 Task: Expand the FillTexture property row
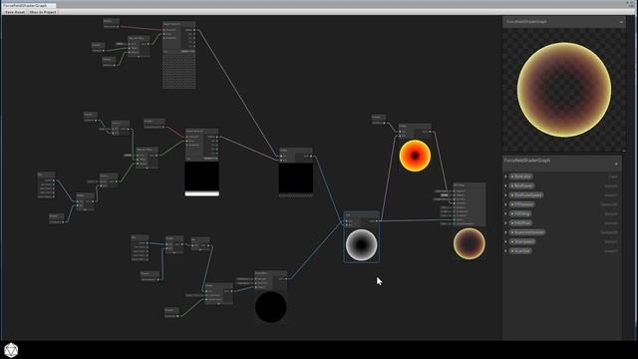505,204
